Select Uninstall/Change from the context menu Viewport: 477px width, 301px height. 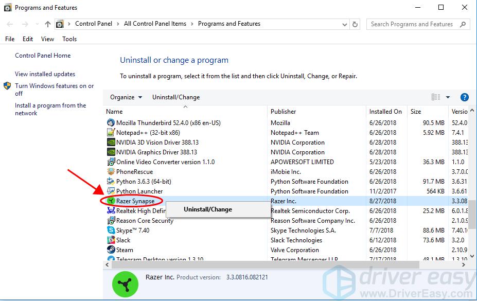(x=208, y=209)
